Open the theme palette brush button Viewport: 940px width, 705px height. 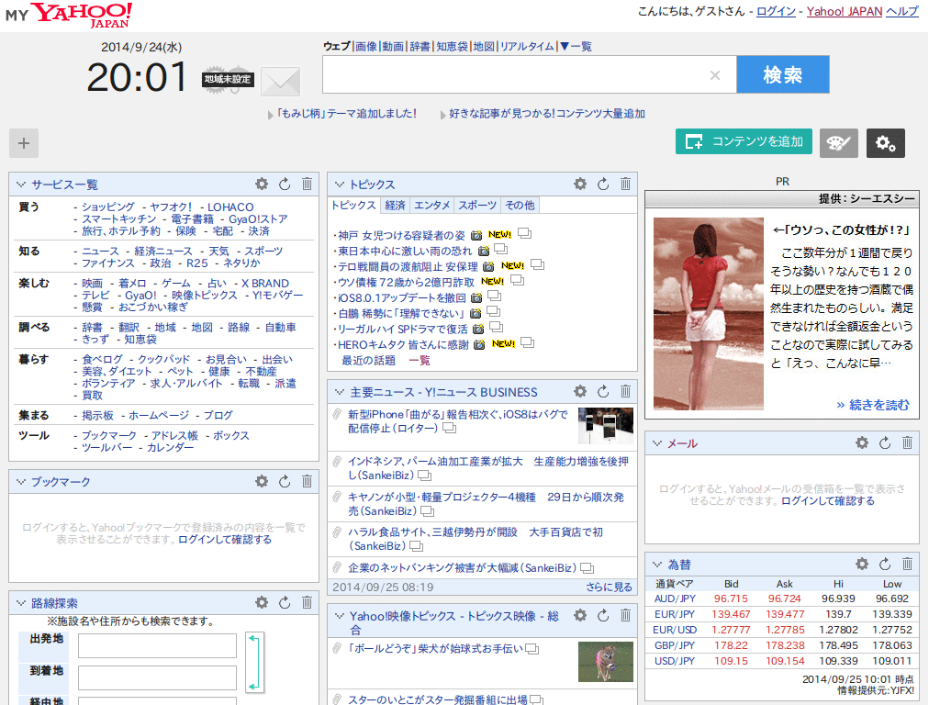click(x=839, y=143)
